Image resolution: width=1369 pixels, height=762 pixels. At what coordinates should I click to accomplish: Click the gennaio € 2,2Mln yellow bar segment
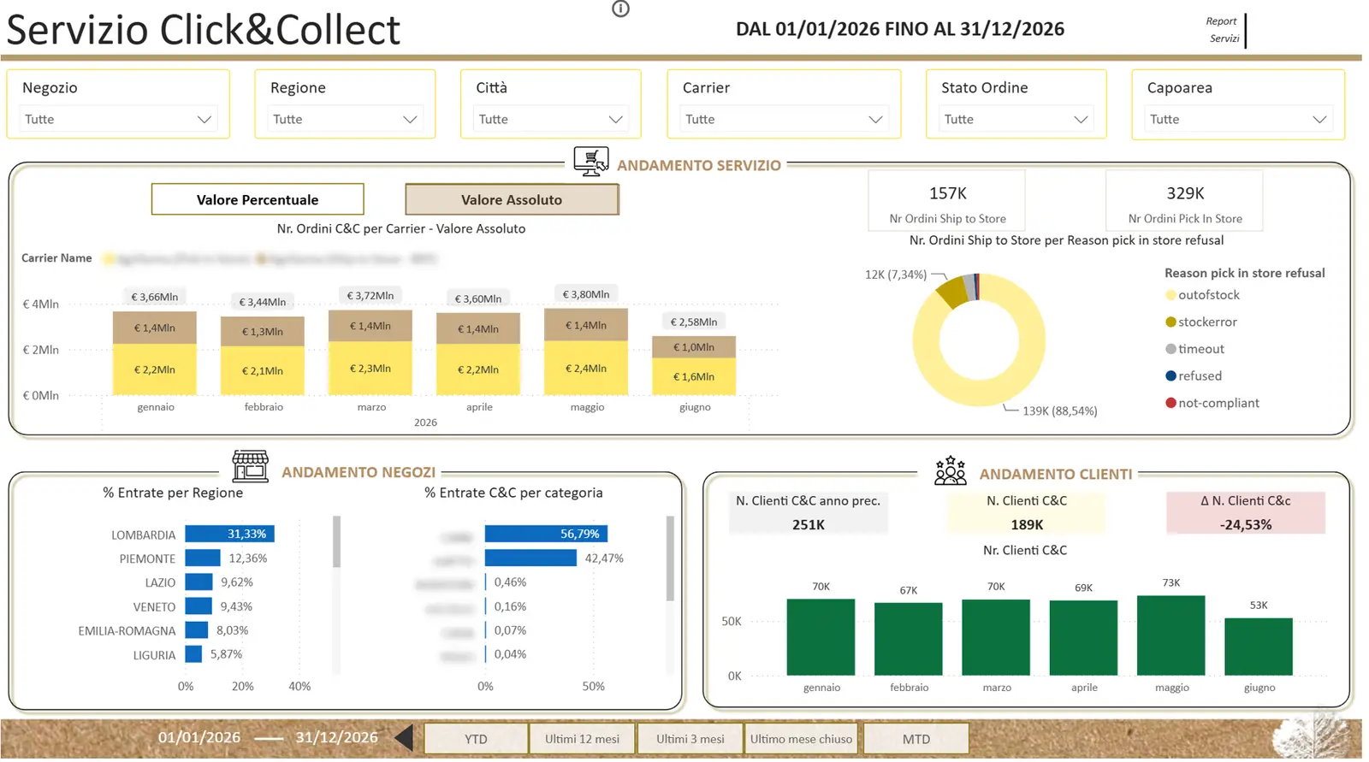tap(155, 369)
